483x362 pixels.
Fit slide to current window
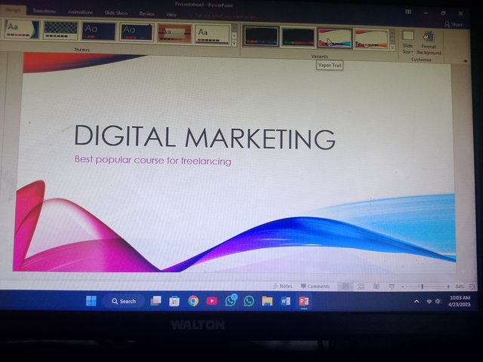coord(472,287)
